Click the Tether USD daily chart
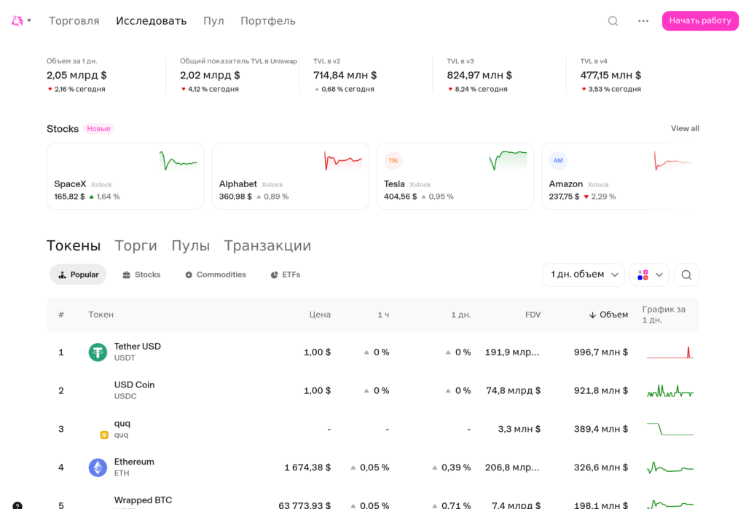 [670, 352]
